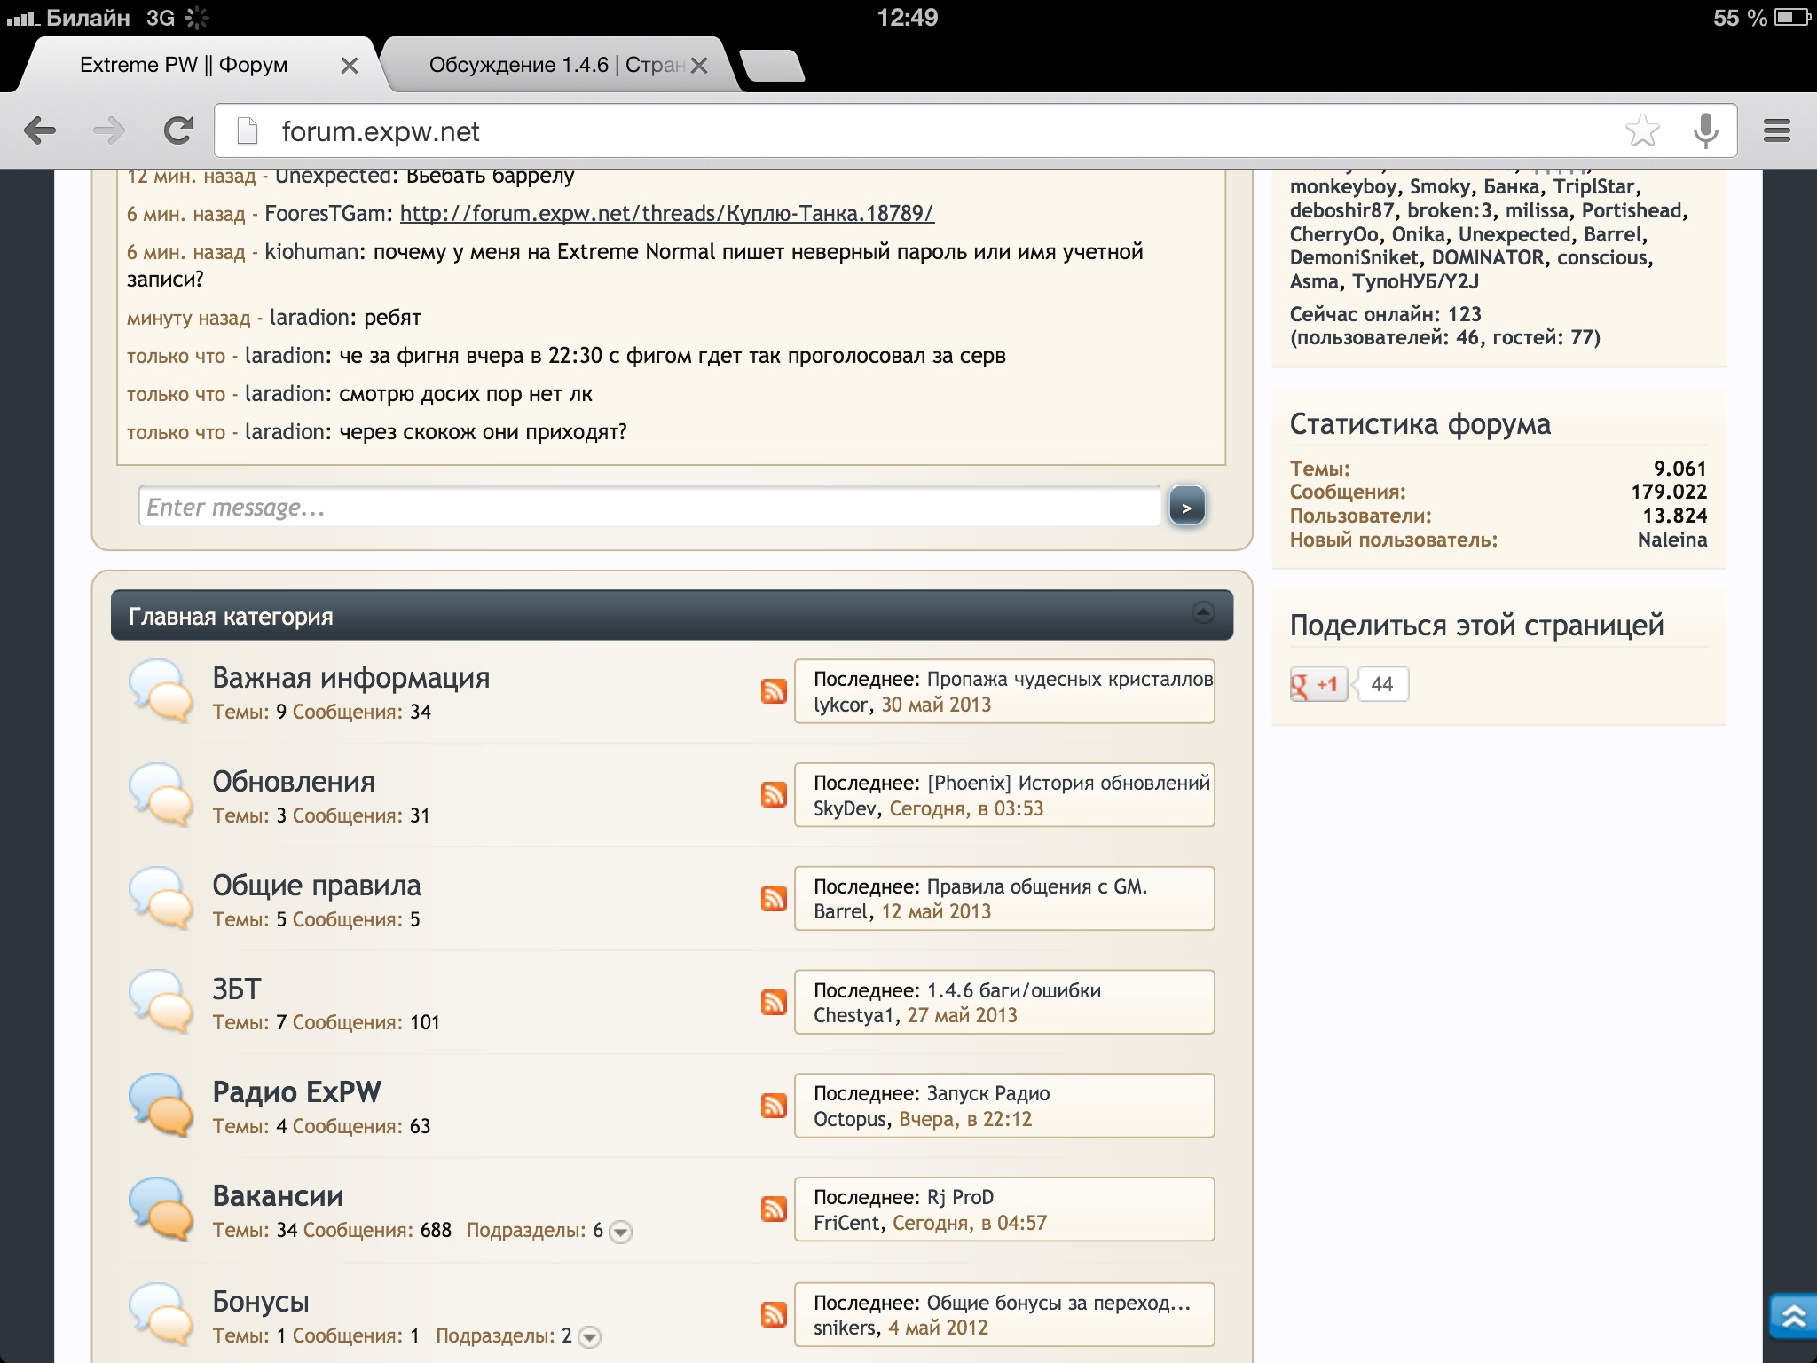Open RSS feed for Важная информация

(x=774, y=691)
